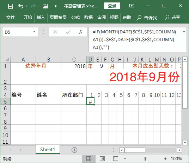Click the Enter checkmark formula button

(68, 32)
